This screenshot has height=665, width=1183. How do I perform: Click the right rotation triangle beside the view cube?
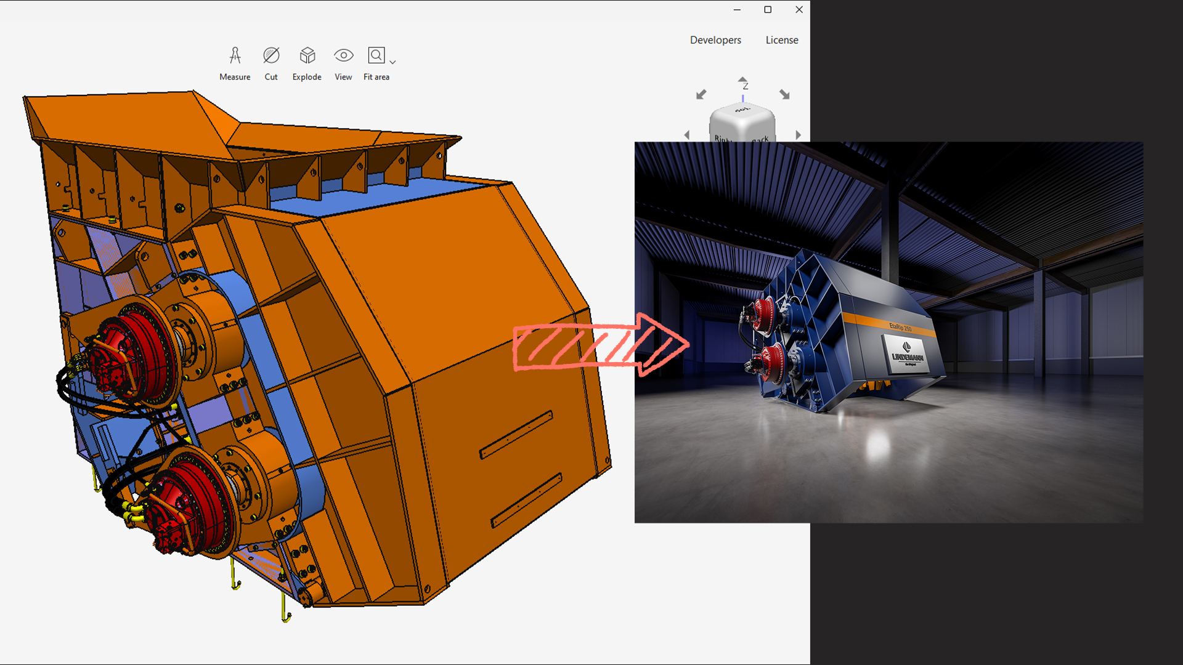click(799, 134)
